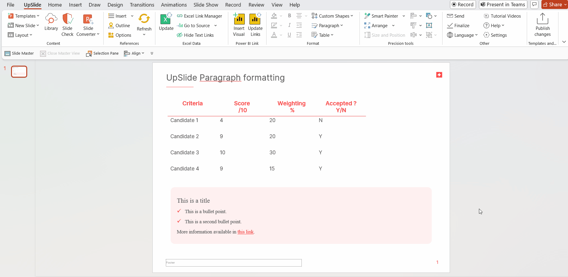Click inside the Footer placeholder

tap(234, 263)
